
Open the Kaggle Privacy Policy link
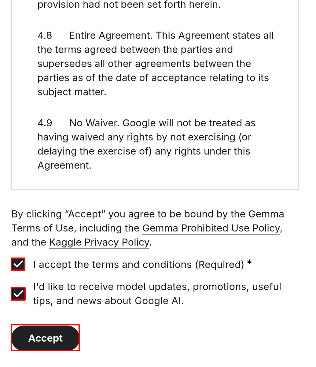pos(99,242)
